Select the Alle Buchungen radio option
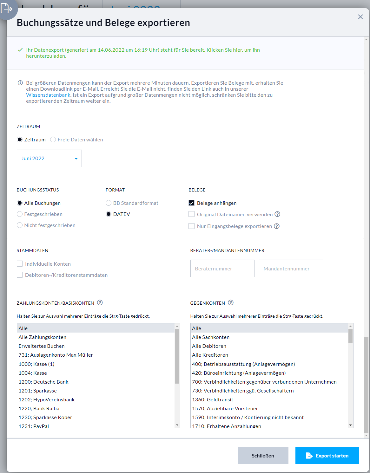 [19, 203]
